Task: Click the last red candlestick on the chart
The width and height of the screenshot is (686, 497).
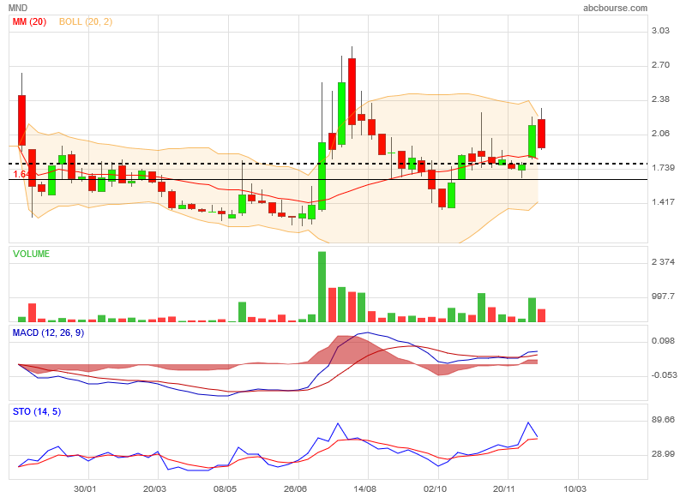Action: pos(542,134)
